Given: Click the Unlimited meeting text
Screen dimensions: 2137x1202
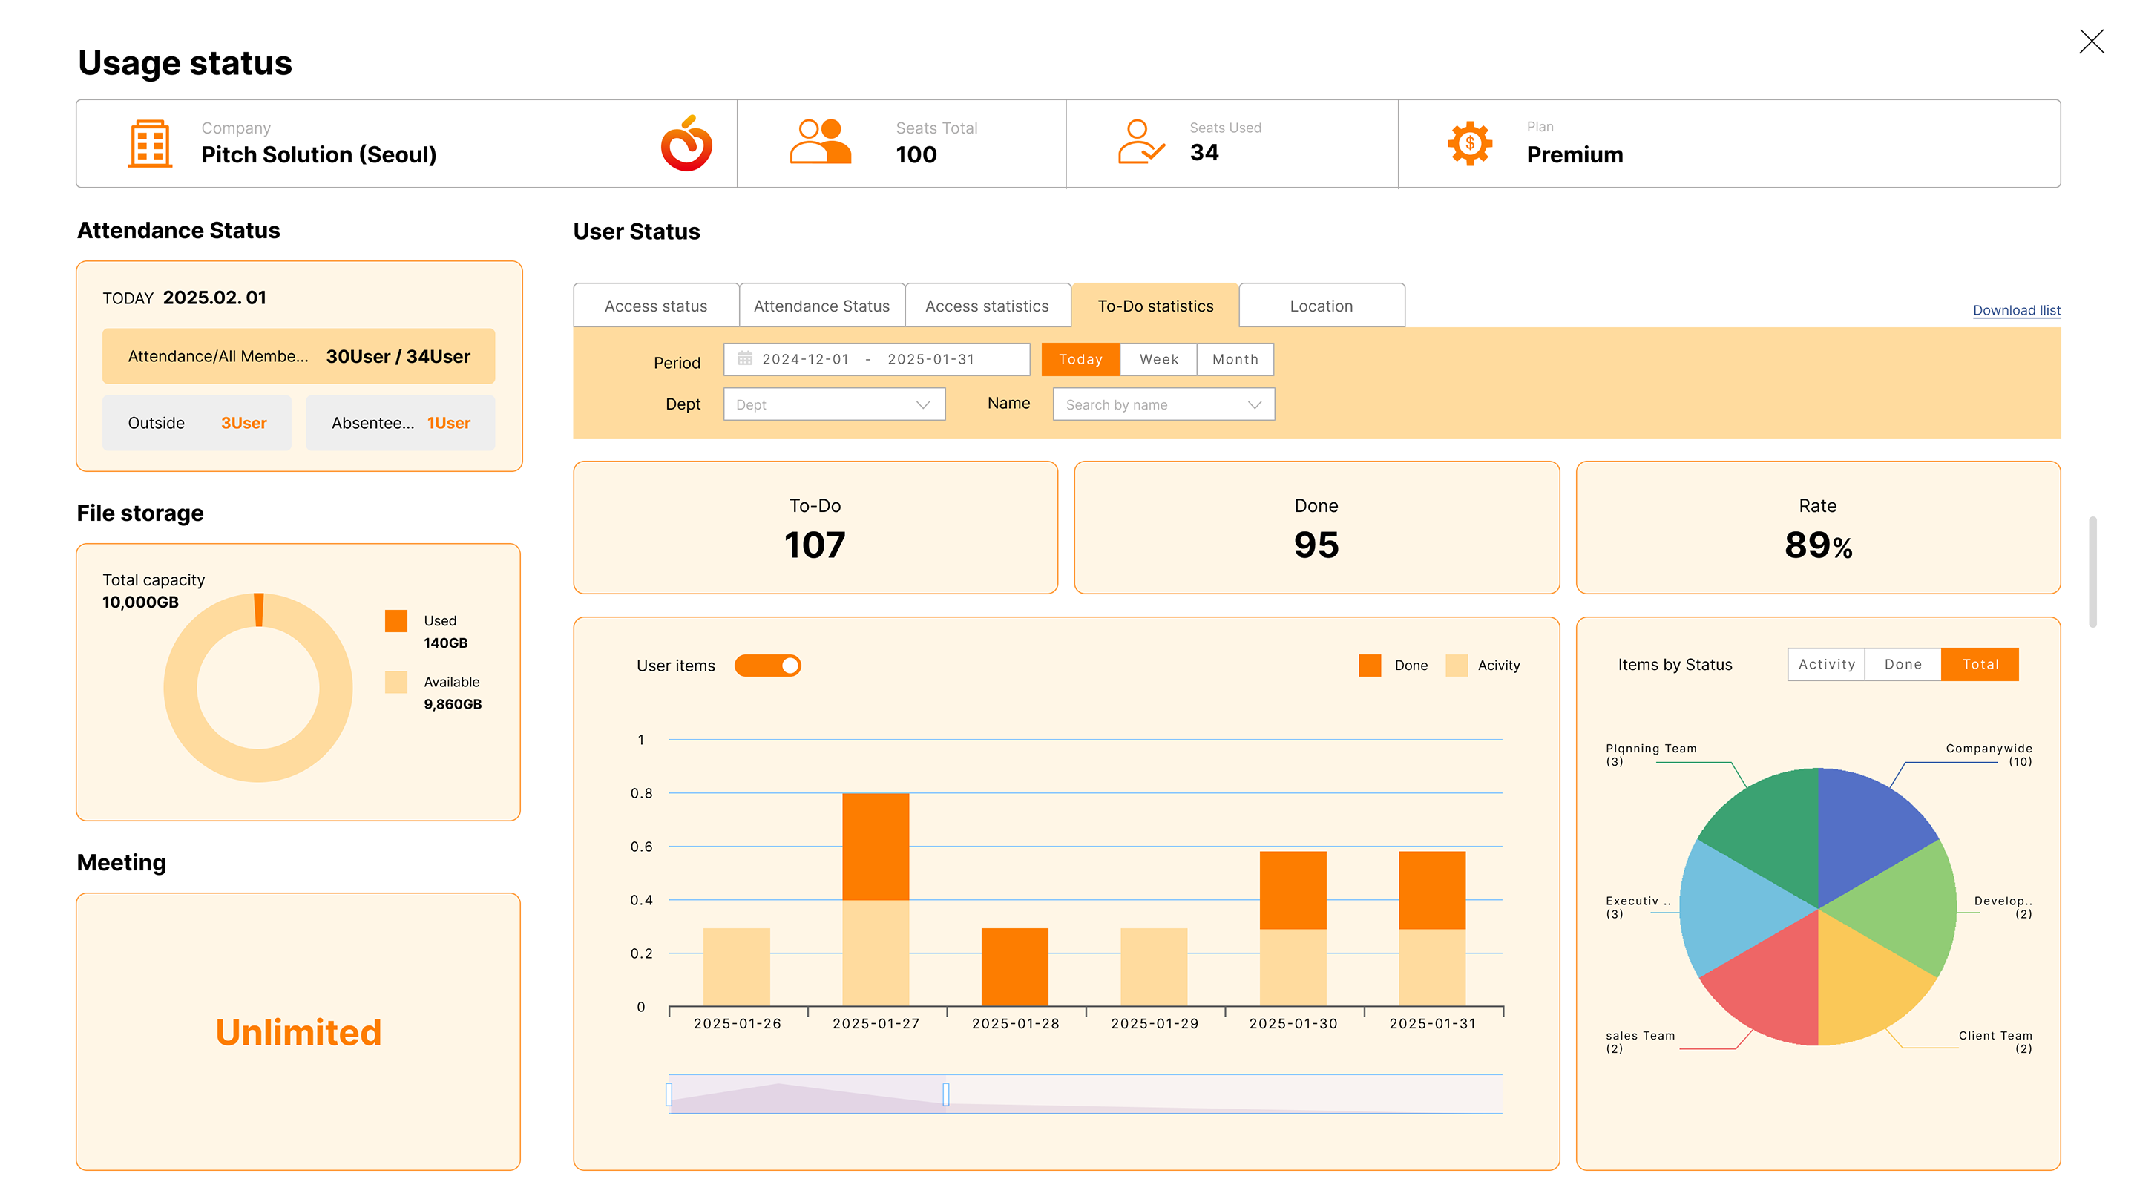Looking at the screenshot, I should [298, 1032].
